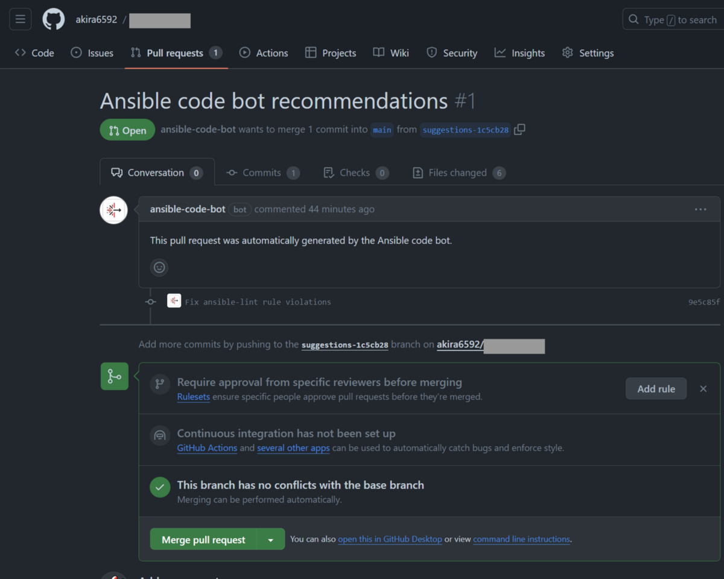Click the Type / to search field

(x=673, y=19)
